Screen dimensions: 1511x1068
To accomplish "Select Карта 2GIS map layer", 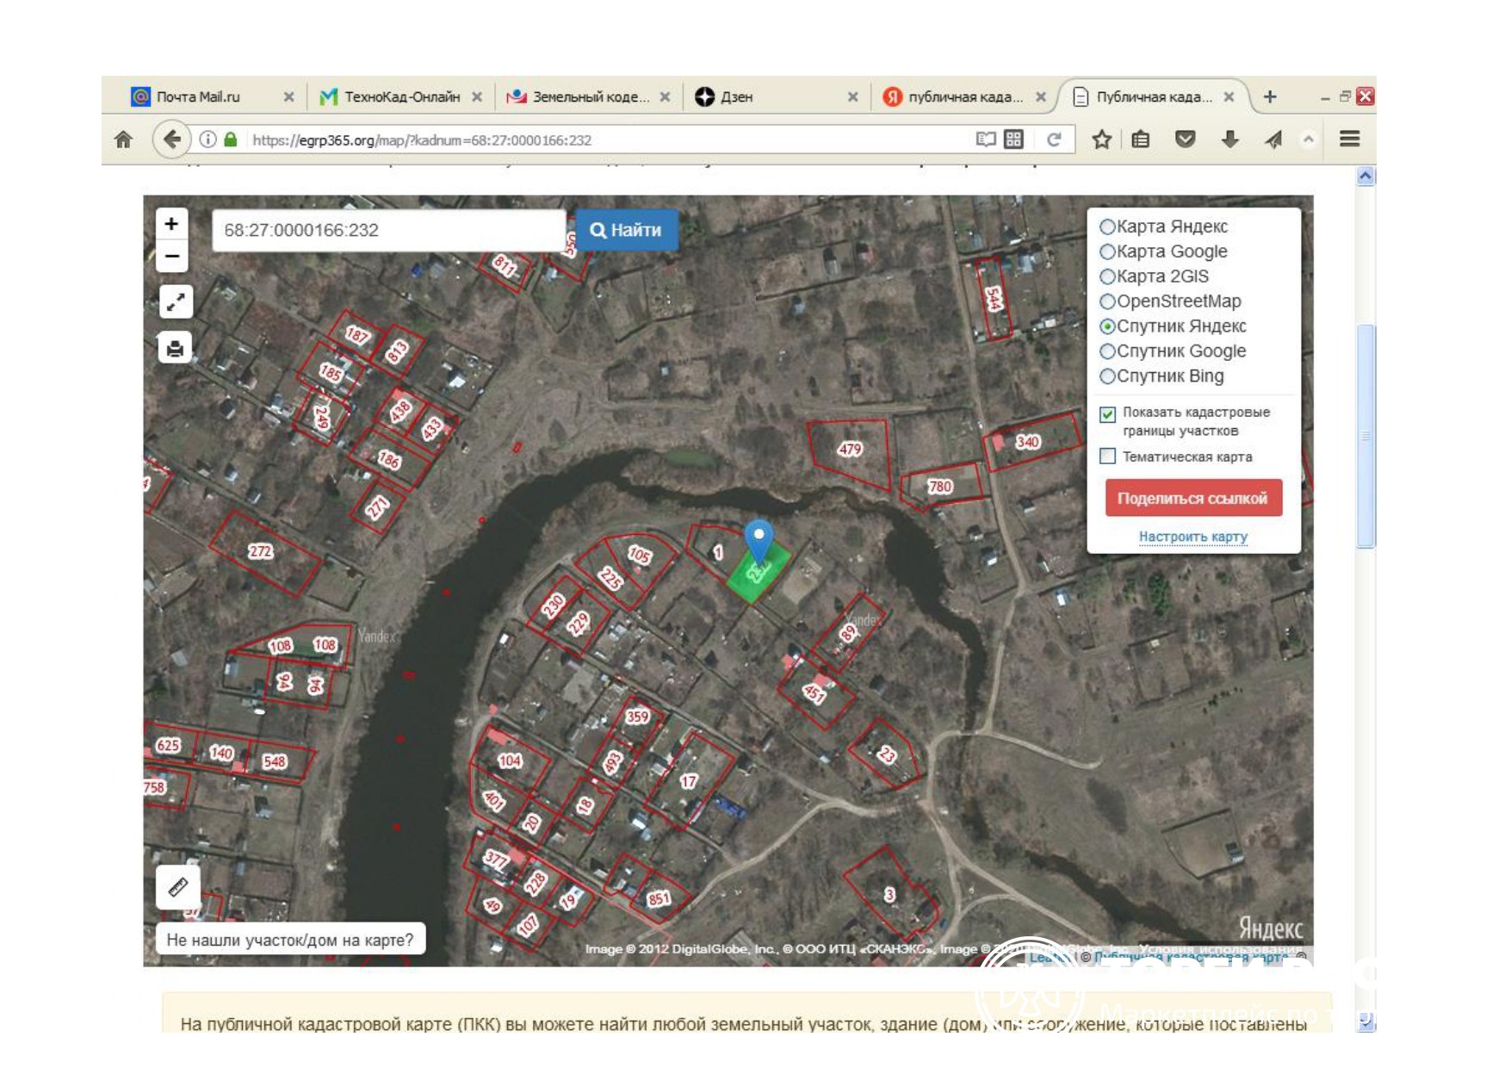I will [1107, 277].
